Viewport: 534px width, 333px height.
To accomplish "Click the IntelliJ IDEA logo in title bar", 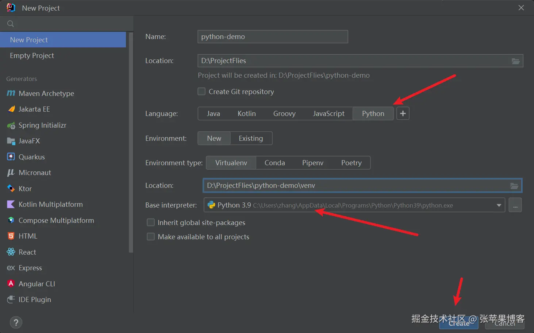I will pos(11,8).
